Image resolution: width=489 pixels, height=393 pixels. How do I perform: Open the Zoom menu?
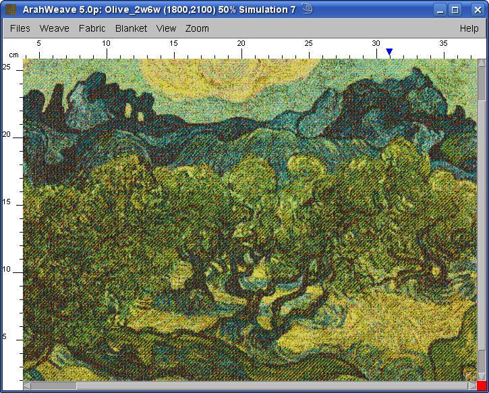point(197,28)
